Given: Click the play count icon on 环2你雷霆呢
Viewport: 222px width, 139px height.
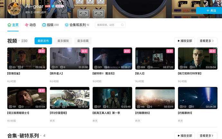Looking at the screenshot, I should pyautogui.click(x=53, y=107).
